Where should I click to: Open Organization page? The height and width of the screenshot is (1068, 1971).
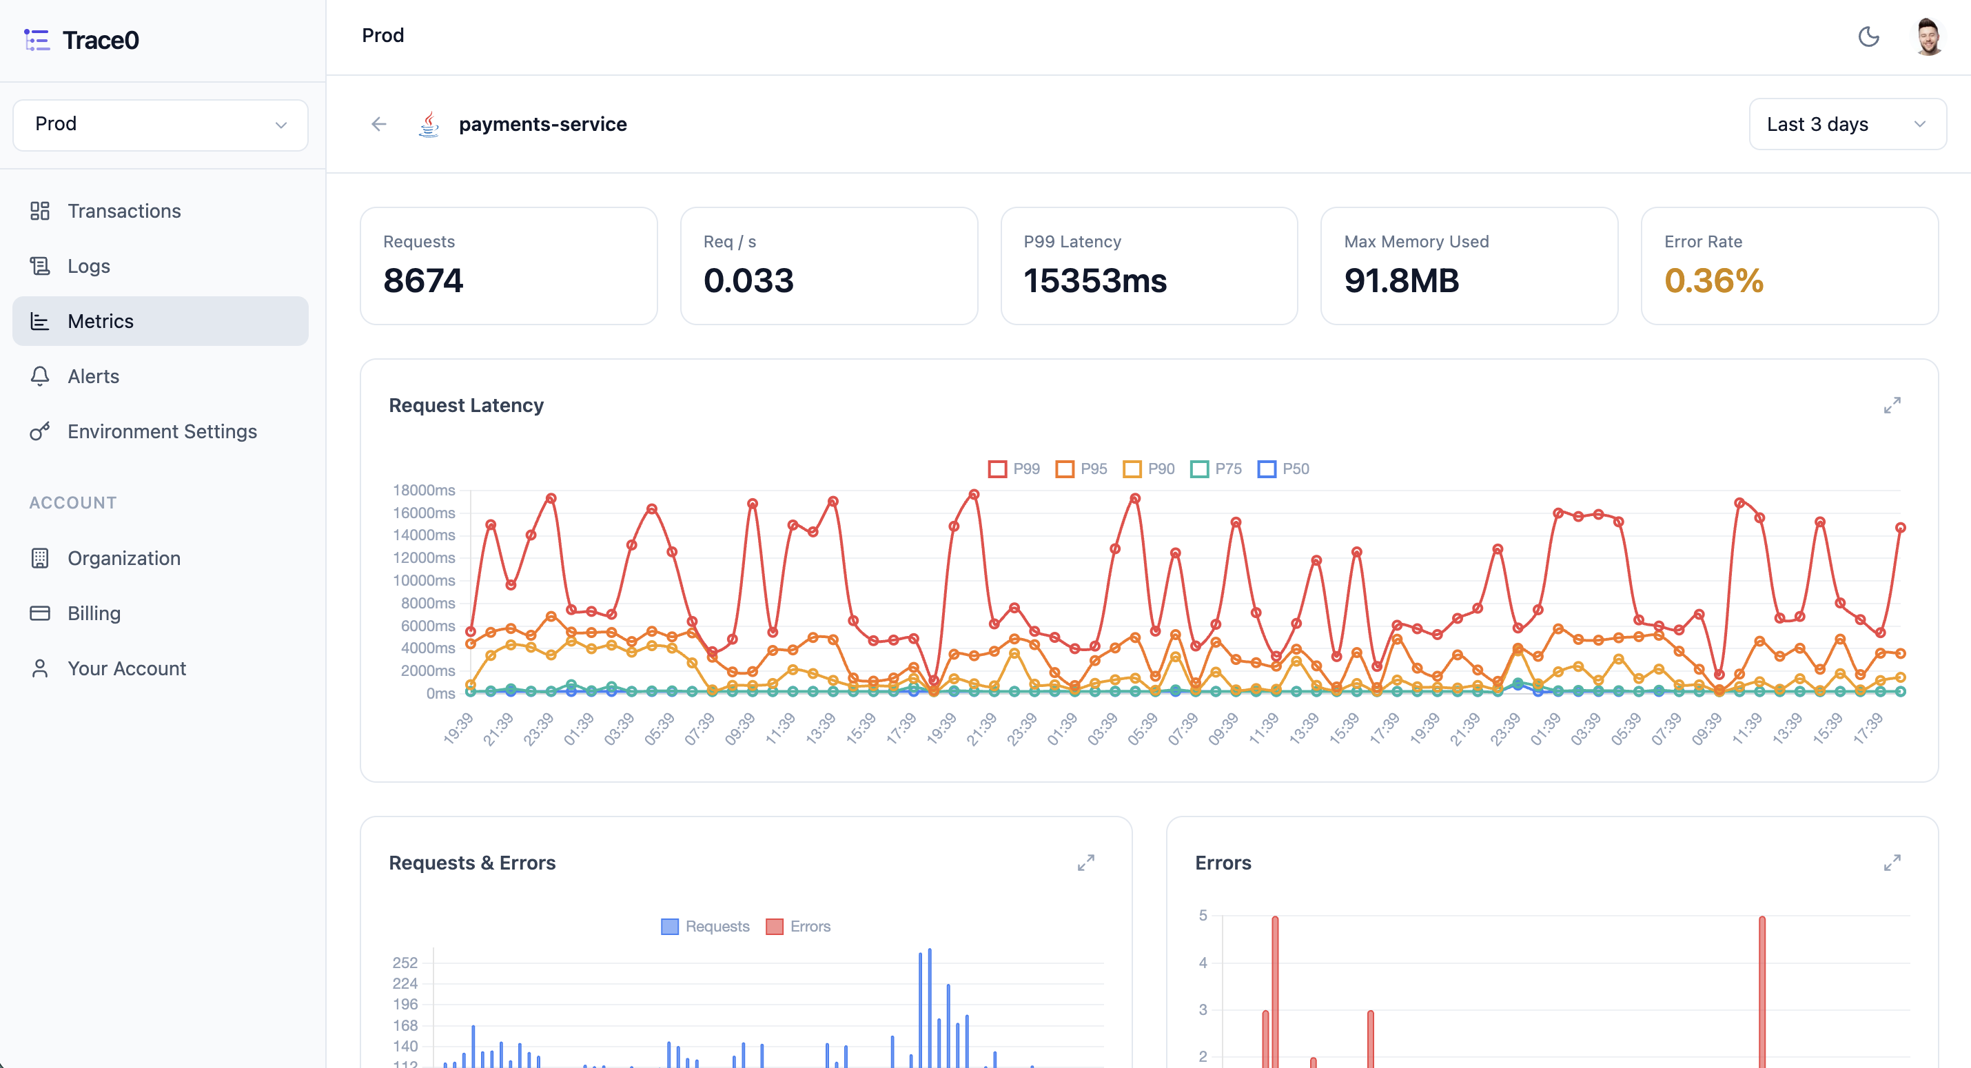coord(161,557)
